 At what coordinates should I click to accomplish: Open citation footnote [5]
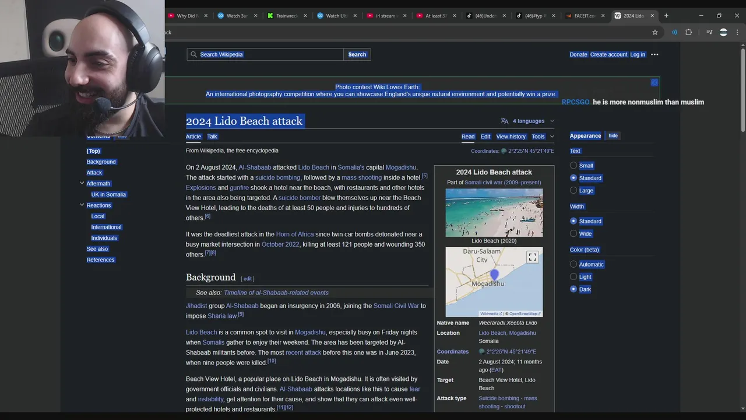click(425, 176)
